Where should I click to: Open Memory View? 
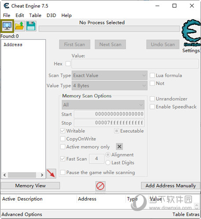coord(30,186)
